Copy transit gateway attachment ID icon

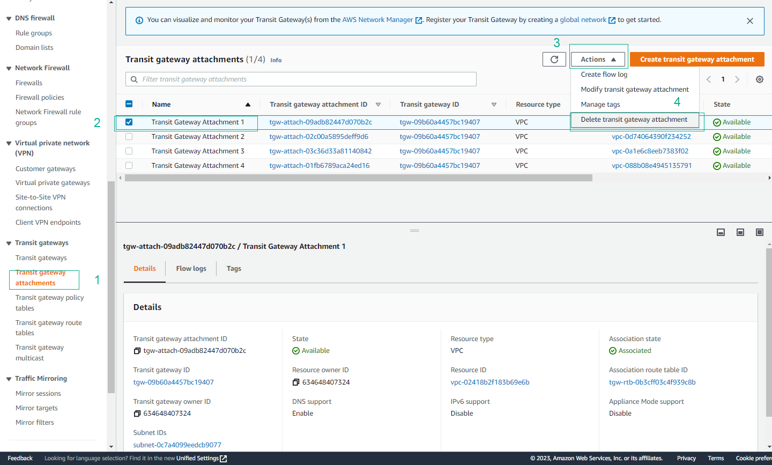click(137, 351)
